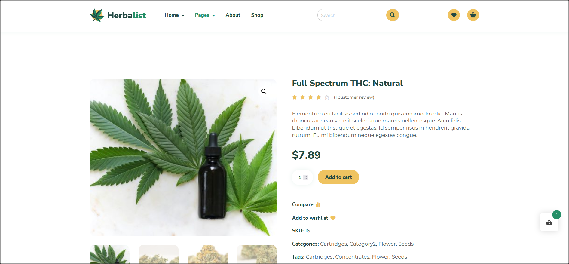Open the customer review link
Image resolution: width=569 pixels, height=264 pixels.
[354, 97]
